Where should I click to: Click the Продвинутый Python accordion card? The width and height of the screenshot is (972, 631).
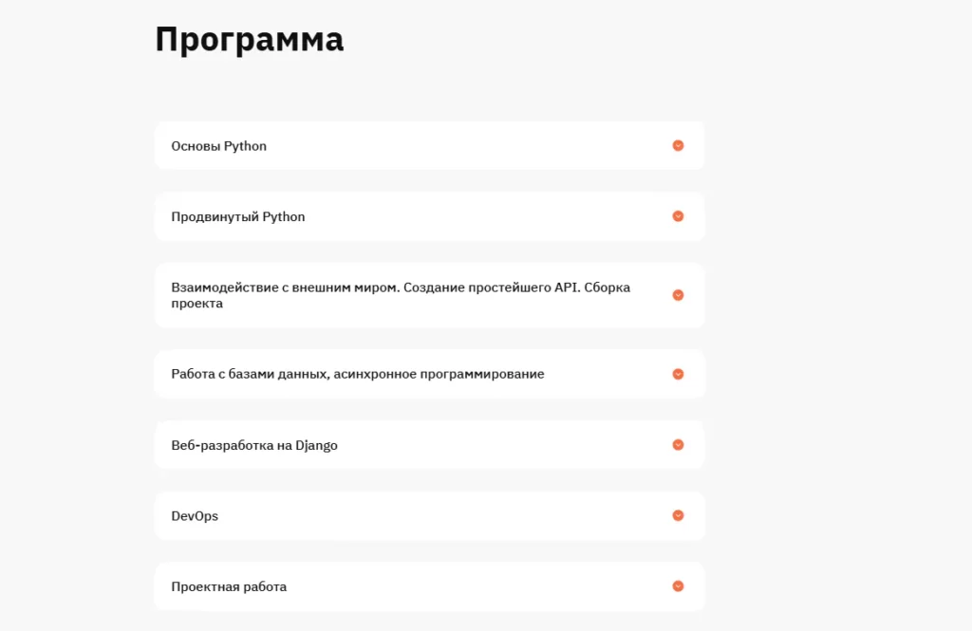pyautogui.click(x=429, y=215)
